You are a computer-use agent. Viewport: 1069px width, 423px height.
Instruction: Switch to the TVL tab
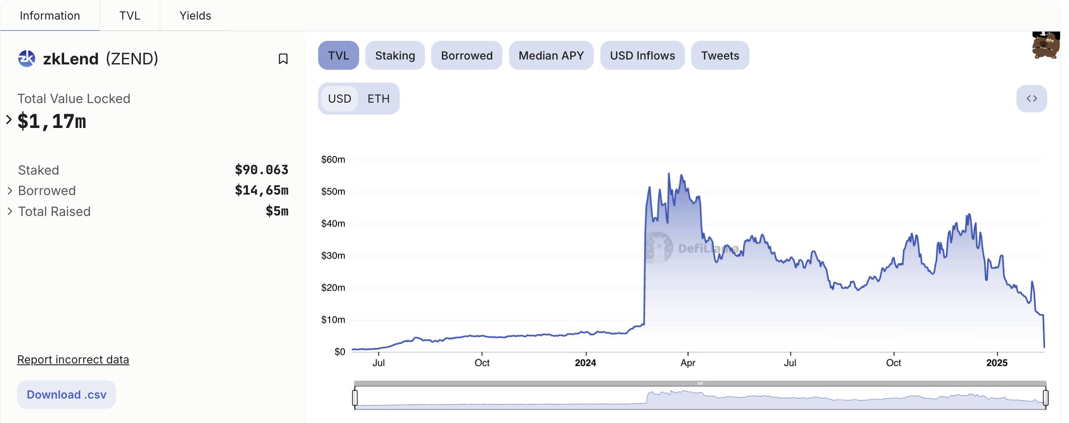coord(130,16)
